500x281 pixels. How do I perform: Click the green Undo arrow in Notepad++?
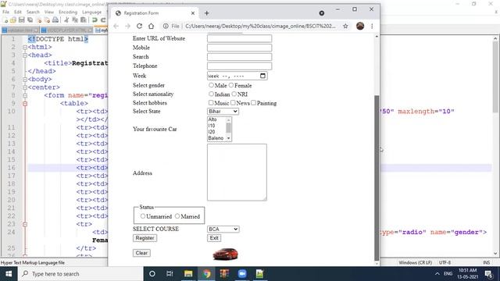pyautogui.click(x=95, y=20)
